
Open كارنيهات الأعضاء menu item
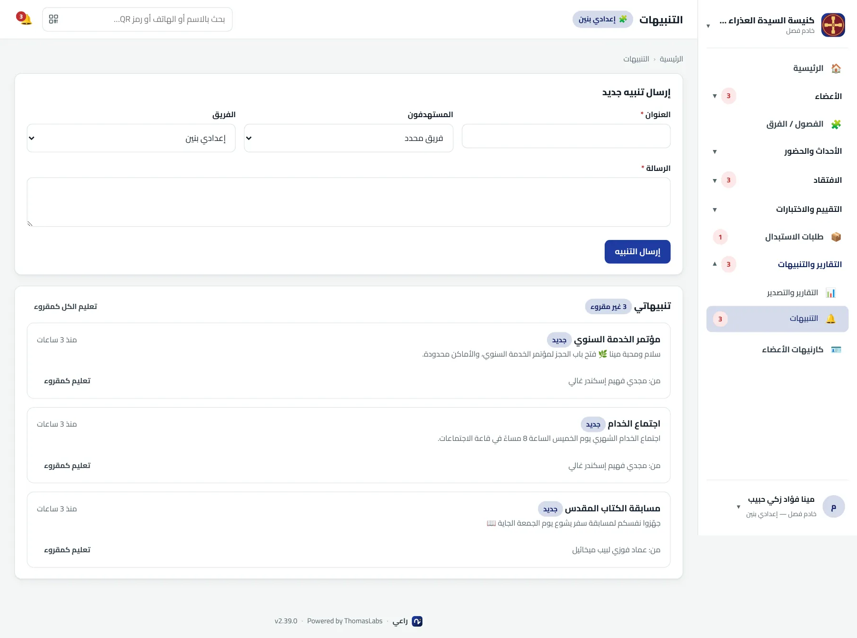[777, 350]
